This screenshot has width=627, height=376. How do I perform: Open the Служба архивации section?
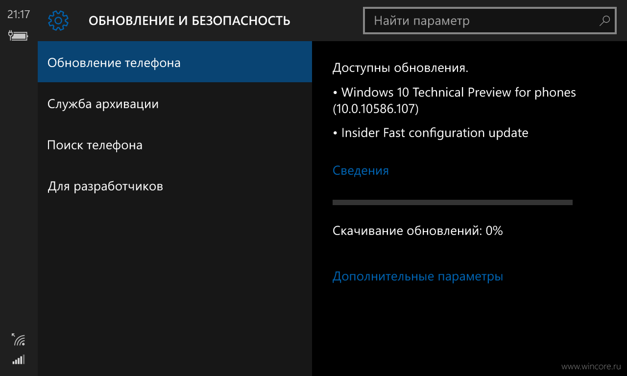click(175, 104)
